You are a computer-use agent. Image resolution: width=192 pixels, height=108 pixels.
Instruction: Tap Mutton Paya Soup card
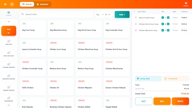point(89,68)
